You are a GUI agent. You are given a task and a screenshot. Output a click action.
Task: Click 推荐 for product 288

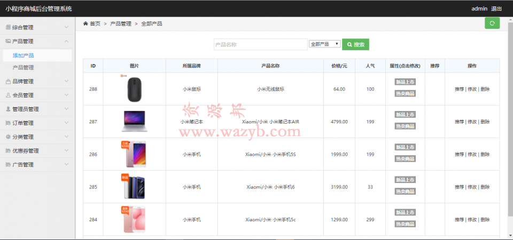click(460, 89)
